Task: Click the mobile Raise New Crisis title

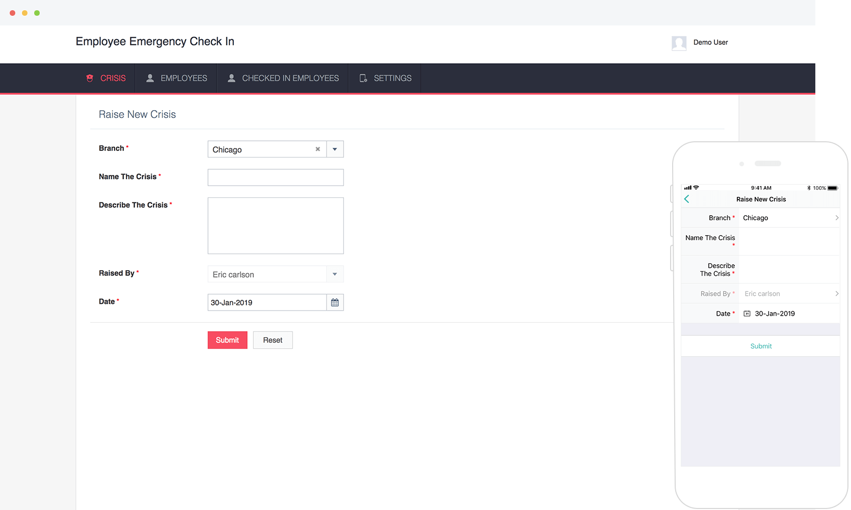Action: pos(761,199)
